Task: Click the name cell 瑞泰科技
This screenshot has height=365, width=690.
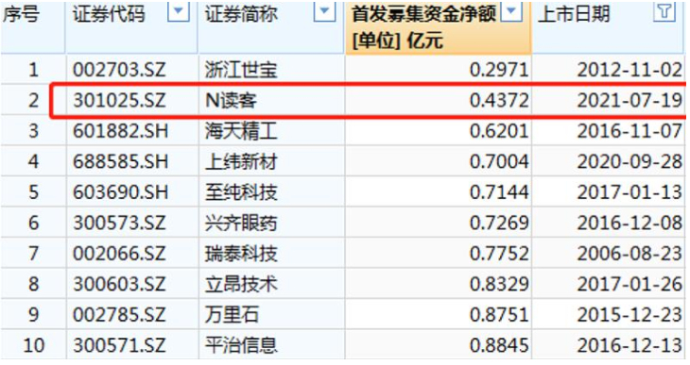Action: 241,254
